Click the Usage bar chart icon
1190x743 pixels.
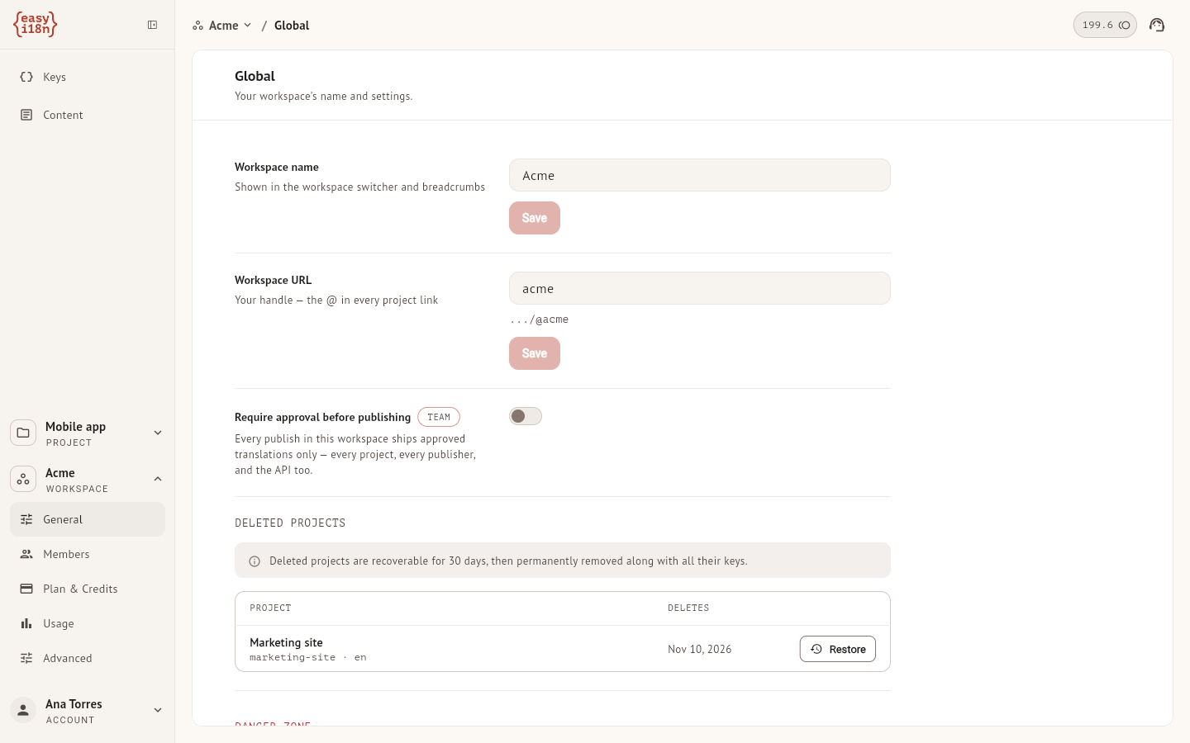pyautogui.click(x=26, y=623)
